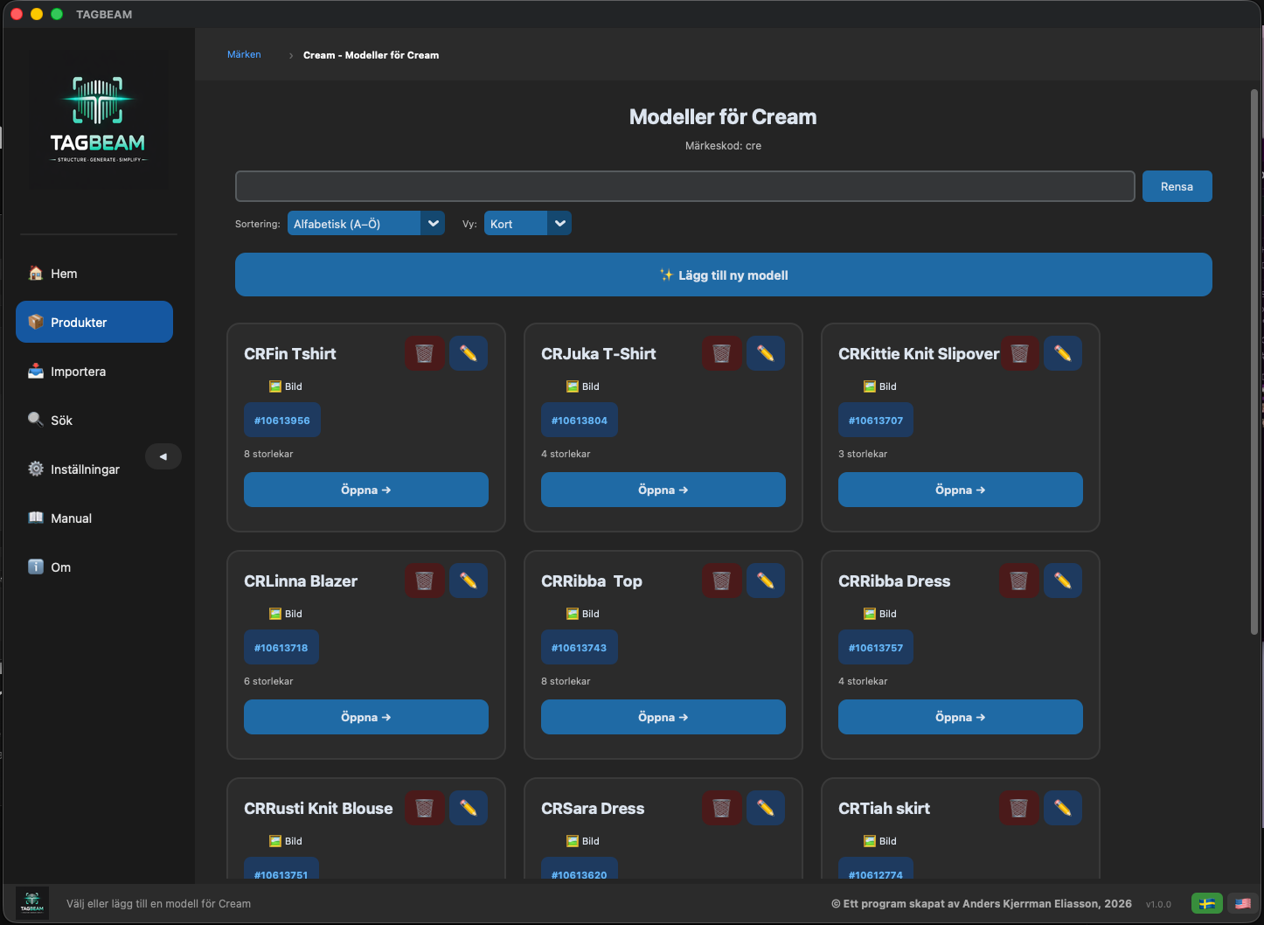Click the pencil icon on CRSara Dress
Image resolution: width=1264 pixels, height=925 pixels.
click(x=766, y=808)
